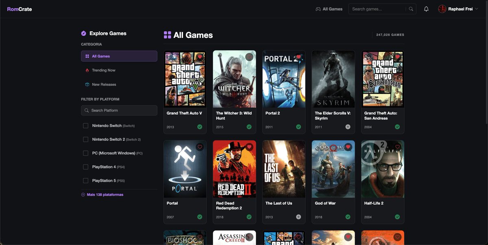
Task: Open Grand Theft Auto V cover art
Action: (185, 79)
